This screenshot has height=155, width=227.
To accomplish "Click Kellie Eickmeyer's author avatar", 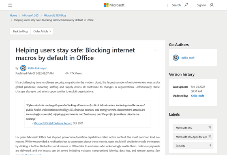I will pos(23,68).
